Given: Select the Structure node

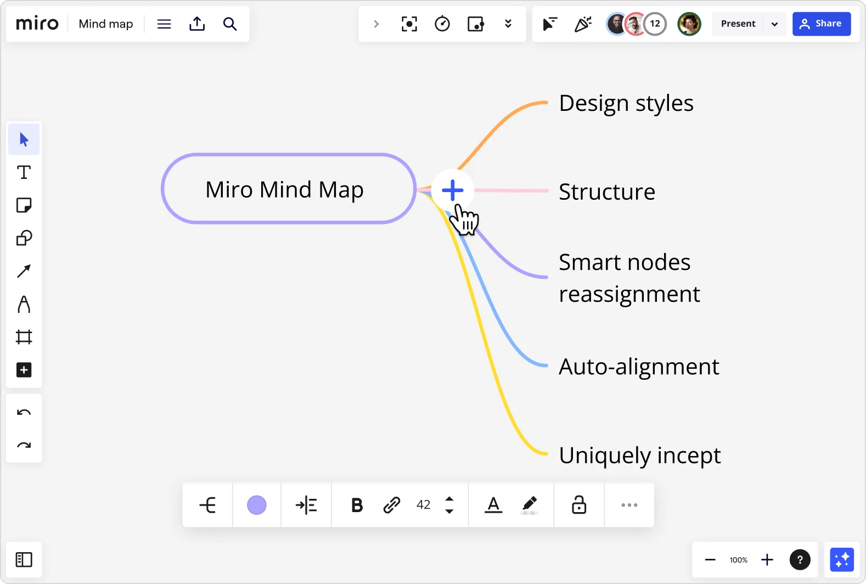Looking at the screenshot, I should [x=607, y=192].
